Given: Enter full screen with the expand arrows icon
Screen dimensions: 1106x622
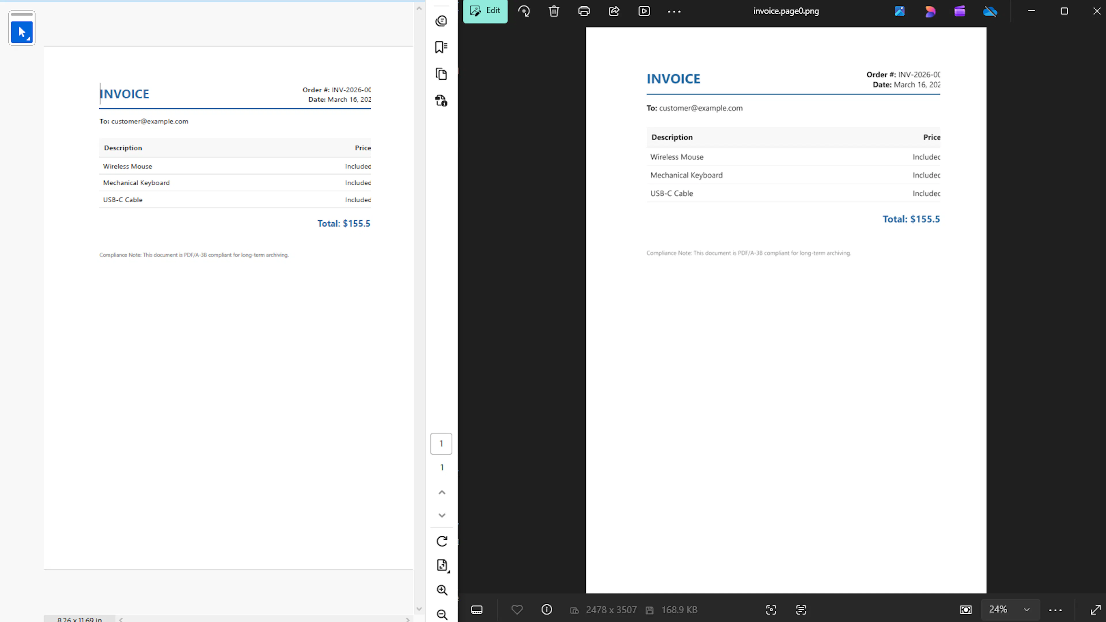Looking at the screenshot, I should click(x=1095, y=610).
